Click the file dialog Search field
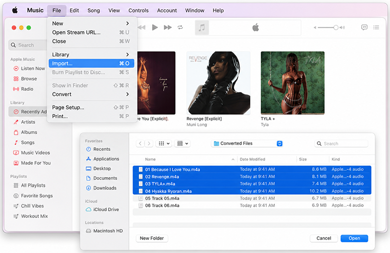Viewport: 390px width, 253px height. (341, 144)
